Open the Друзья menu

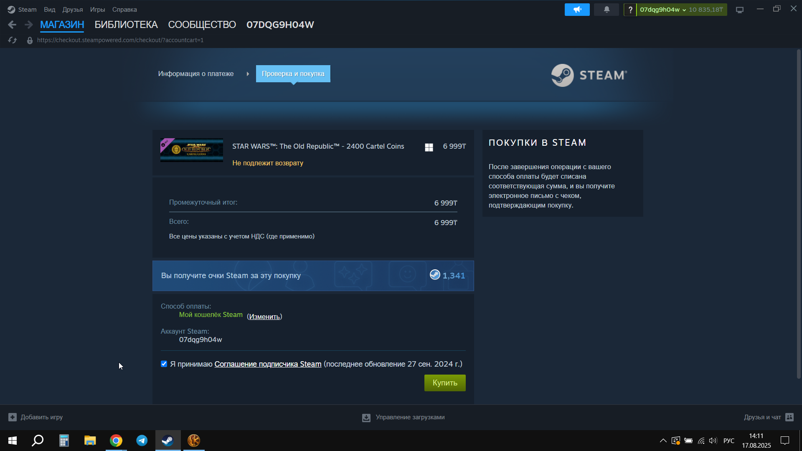73,10
